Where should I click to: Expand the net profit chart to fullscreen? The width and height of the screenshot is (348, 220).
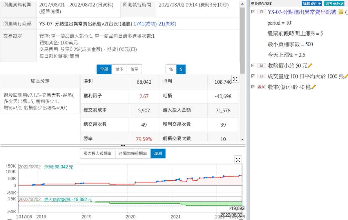(238, 160)
